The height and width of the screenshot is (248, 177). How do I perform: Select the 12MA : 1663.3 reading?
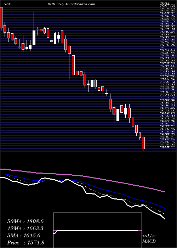click(25, 229)
